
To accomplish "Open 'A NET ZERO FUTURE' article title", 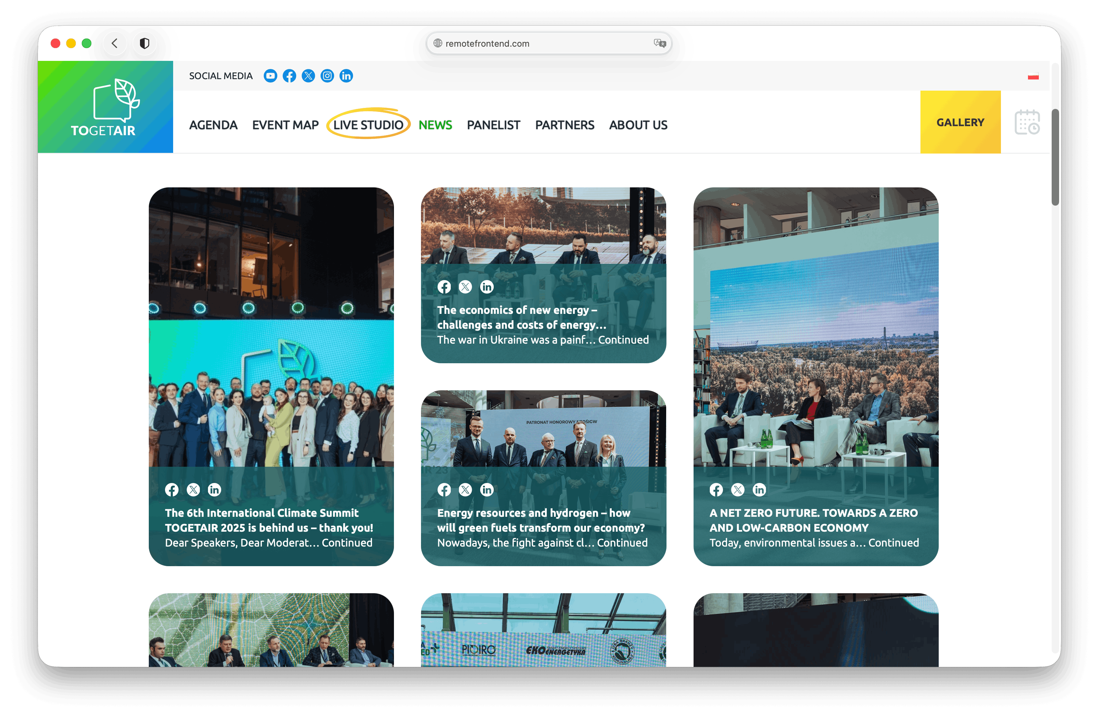I will click(x=813, y=520).
